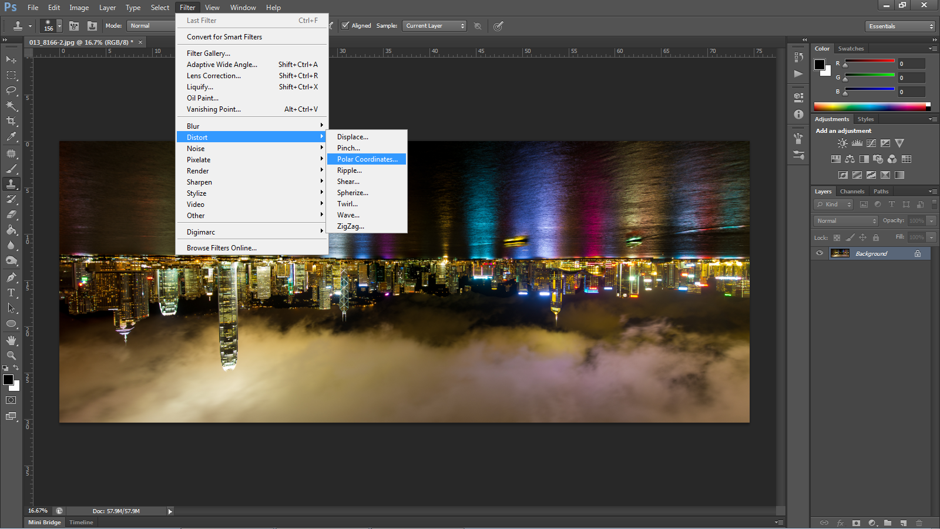Select the Clone Stamp tool in the toolbox
Image resolution: width=940 pixels, height=529 pixels.
tap(11, 184)
